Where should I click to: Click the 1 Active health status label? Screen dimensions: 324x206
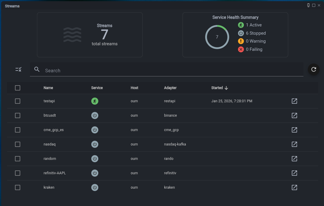(x=254, y=25)
